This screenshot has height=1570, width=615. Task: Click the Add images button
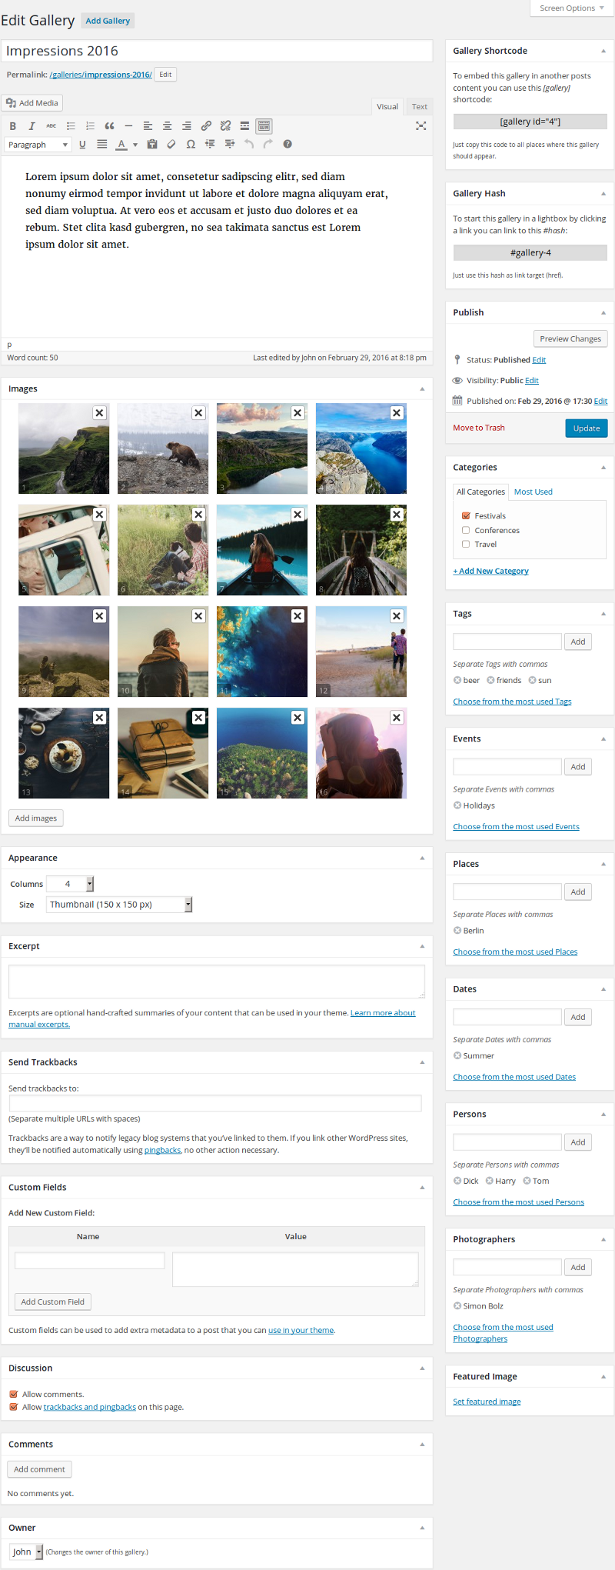(x=36, y=818)
